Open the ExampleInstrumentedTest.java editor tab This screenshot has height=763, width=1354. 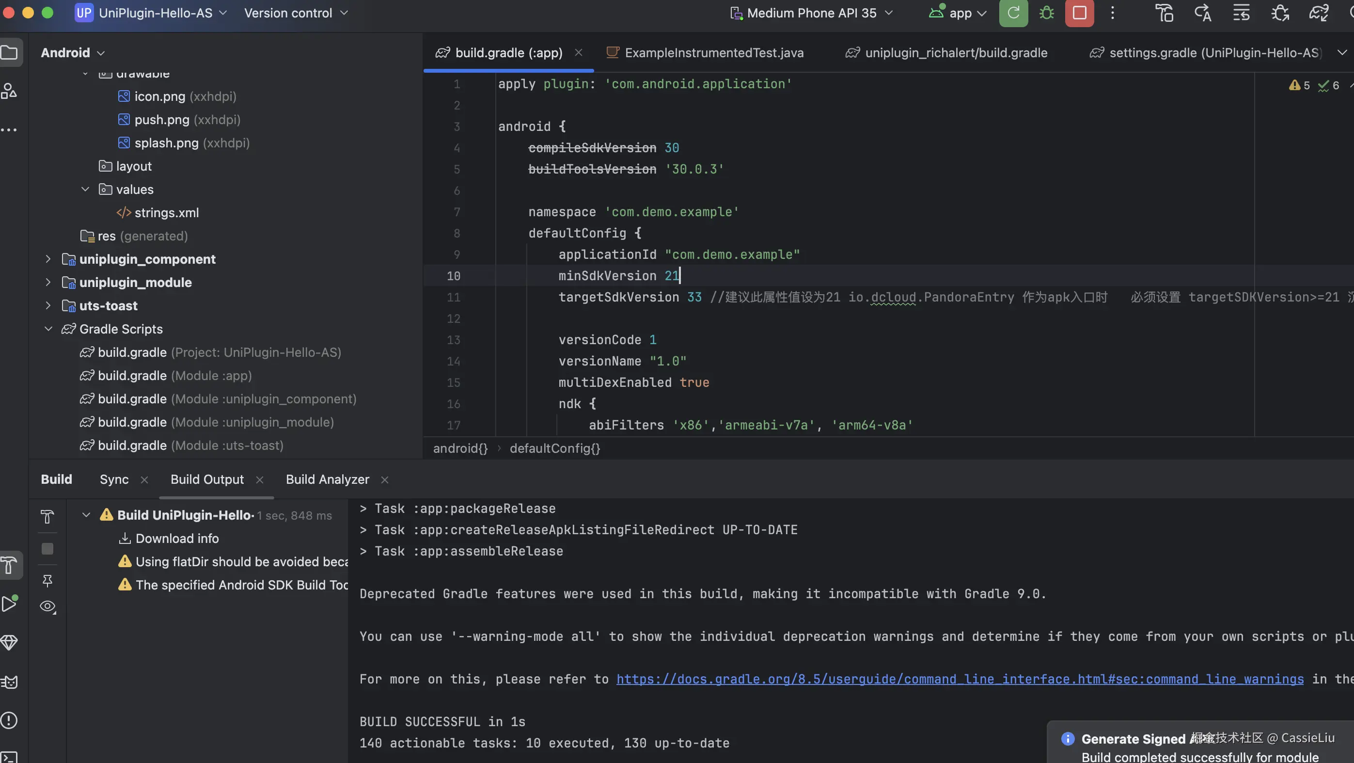point(713,52)
